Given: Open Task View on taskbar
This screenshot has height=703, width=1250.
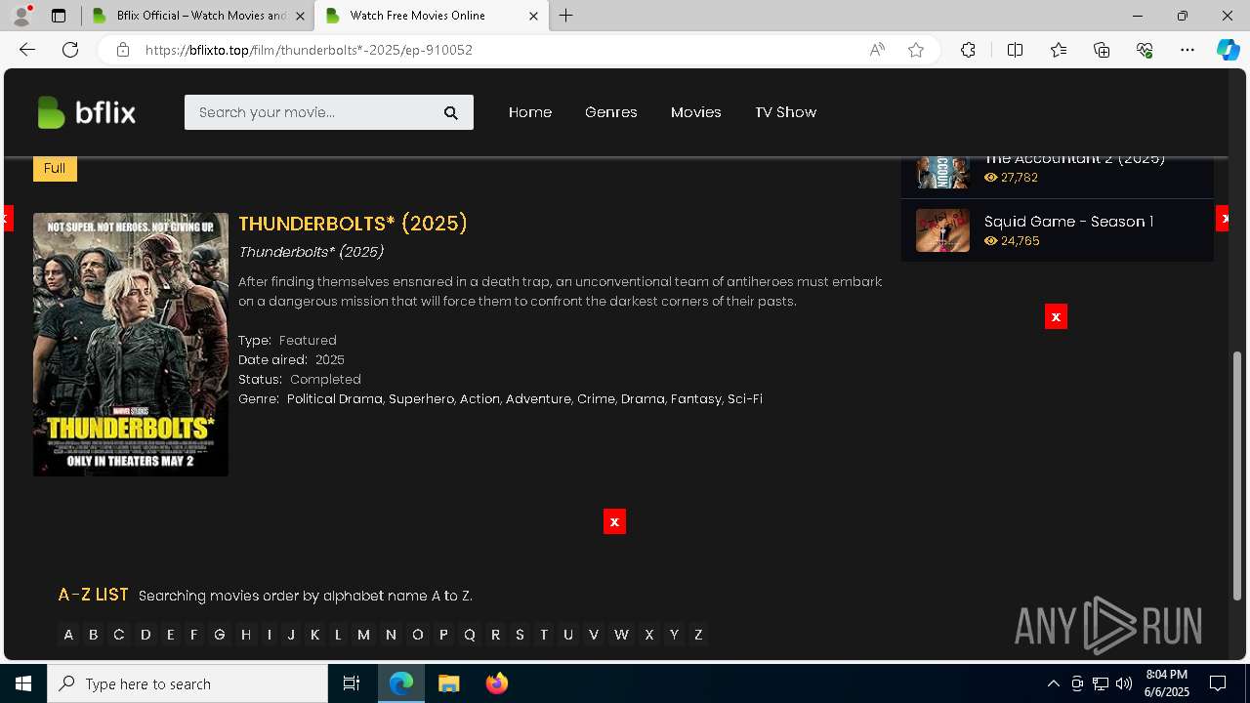Looking at the screenshot, I should pyautogui.click(x=352, y=683).
